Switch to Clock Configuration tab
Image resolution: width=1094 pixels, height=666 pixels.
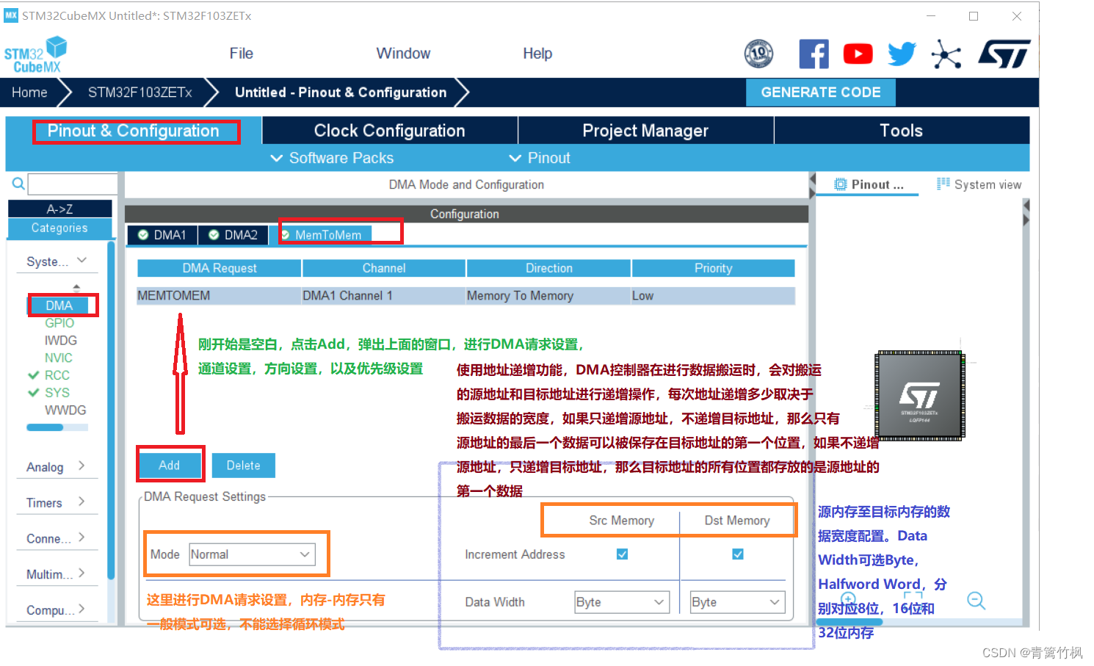click(390, 131)
